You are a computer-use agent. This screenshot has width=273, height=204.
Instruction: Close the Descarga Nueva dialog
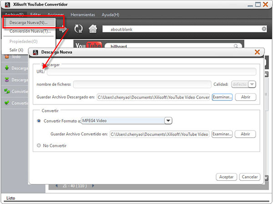click(257, 52)
